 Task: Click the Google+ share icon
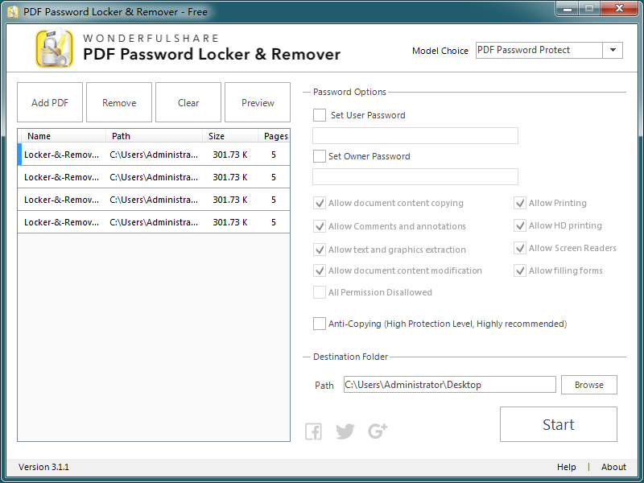(x=376, y=431)
